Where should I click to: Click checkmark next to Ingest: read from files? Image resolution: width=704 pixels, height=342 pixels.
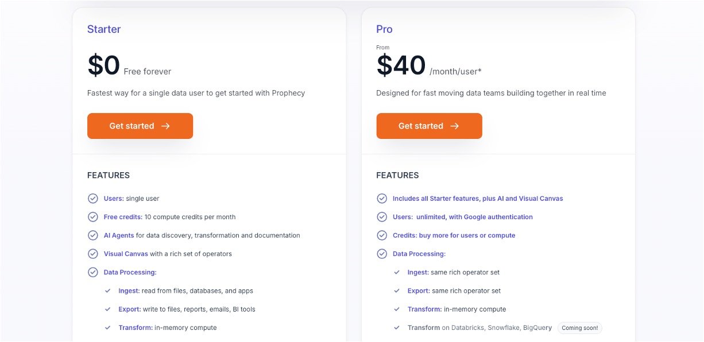coord(108,291)
